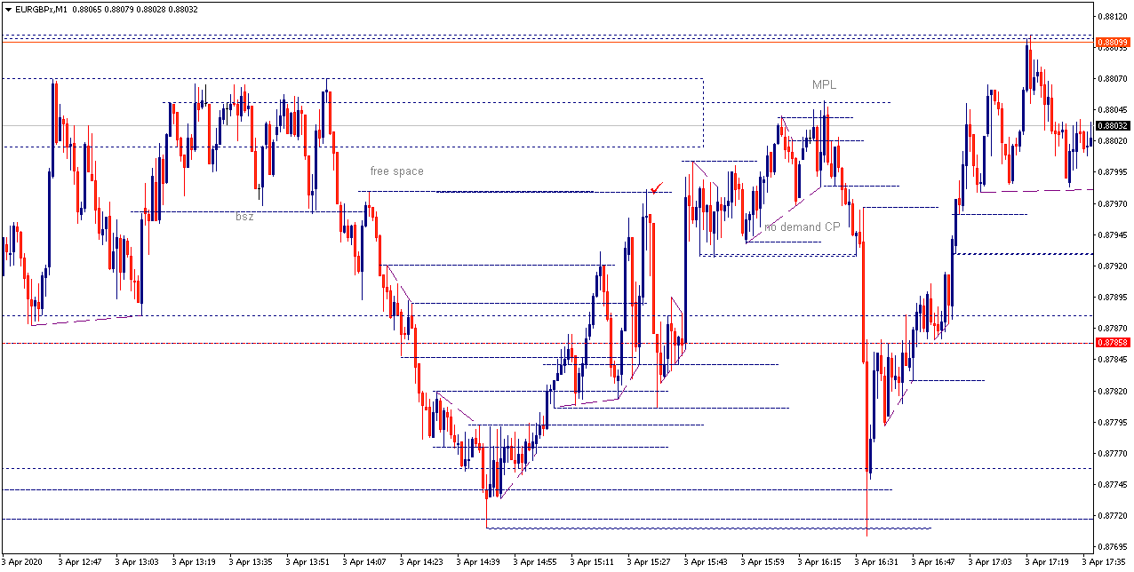Click the 0.87995 price scale value

click(1114, 172)
